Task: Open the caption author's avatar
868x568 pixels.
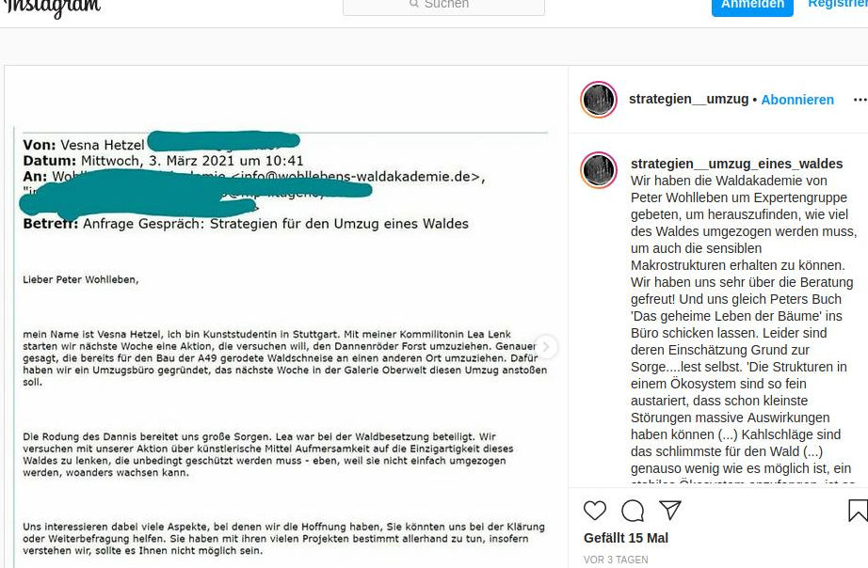Action: click(x=599, y=170)
